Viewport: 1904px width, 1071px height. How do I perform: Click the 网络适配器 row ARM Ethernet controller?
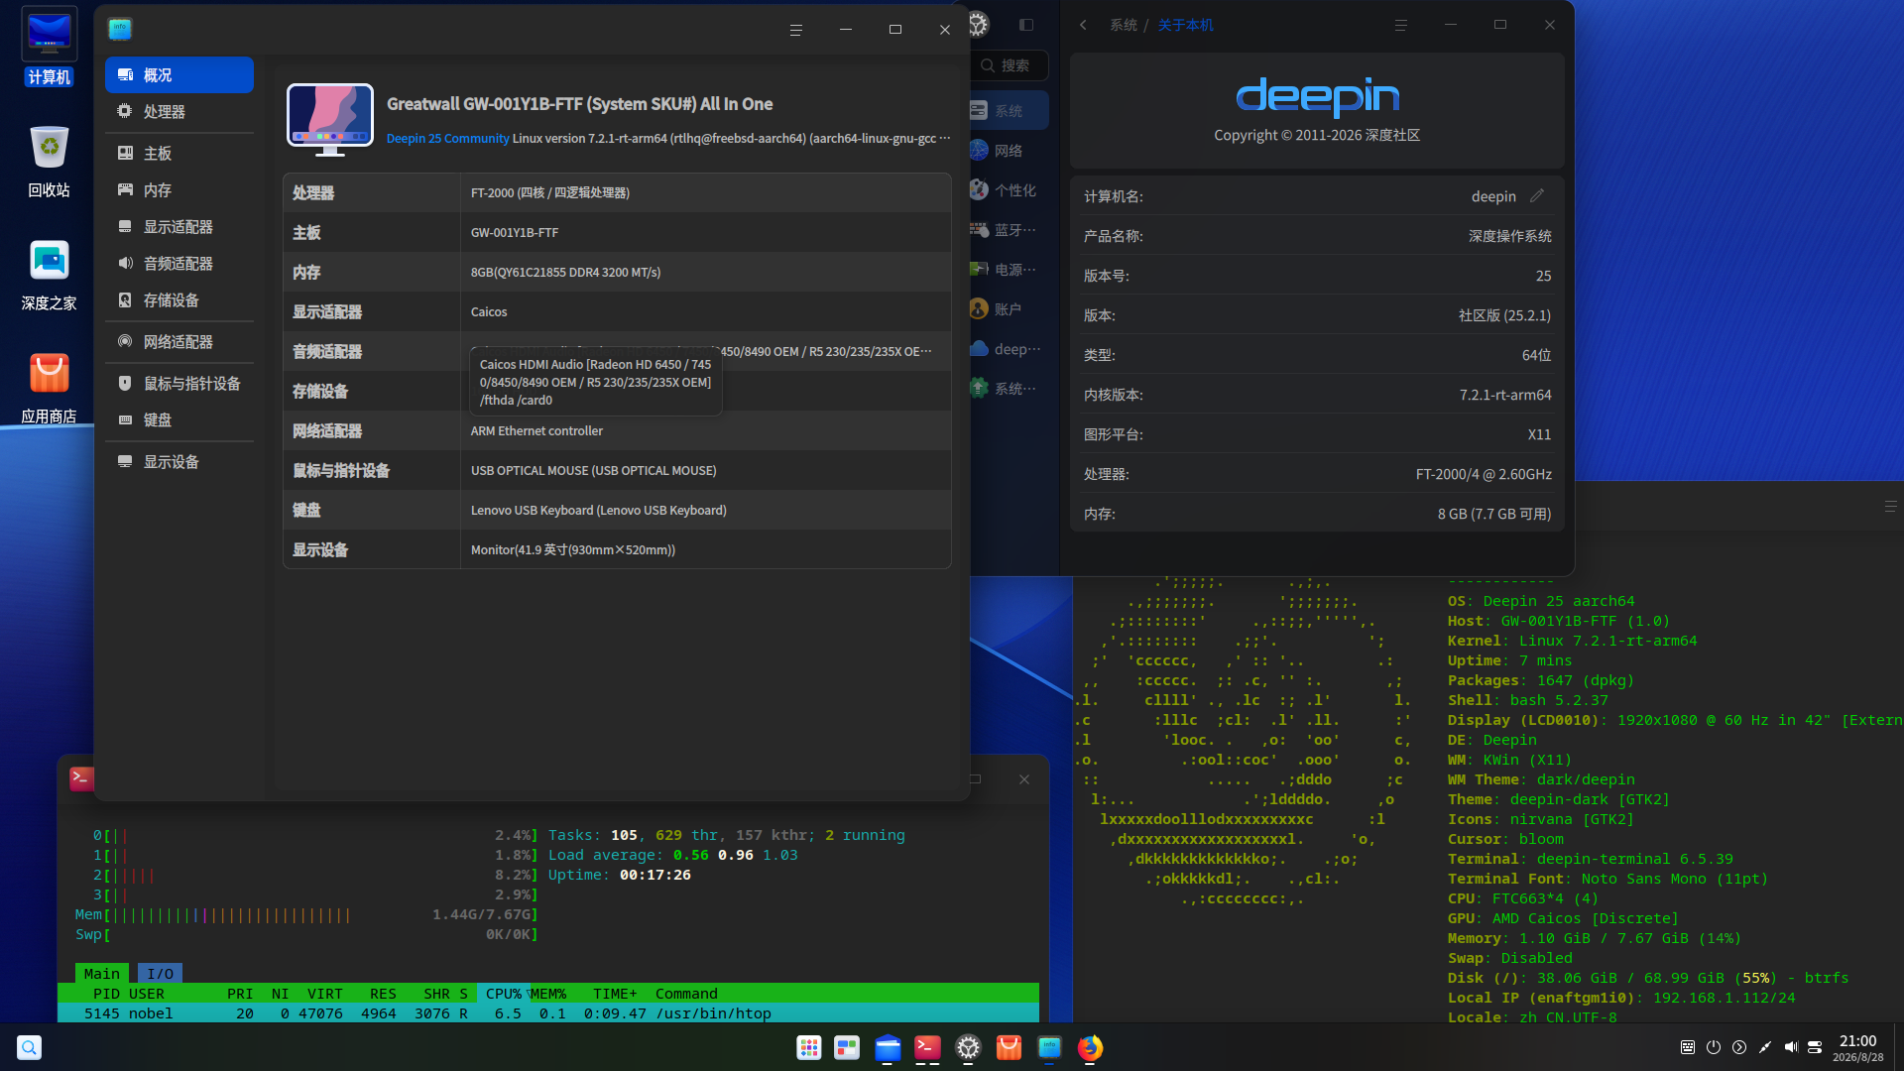point(617,430)
